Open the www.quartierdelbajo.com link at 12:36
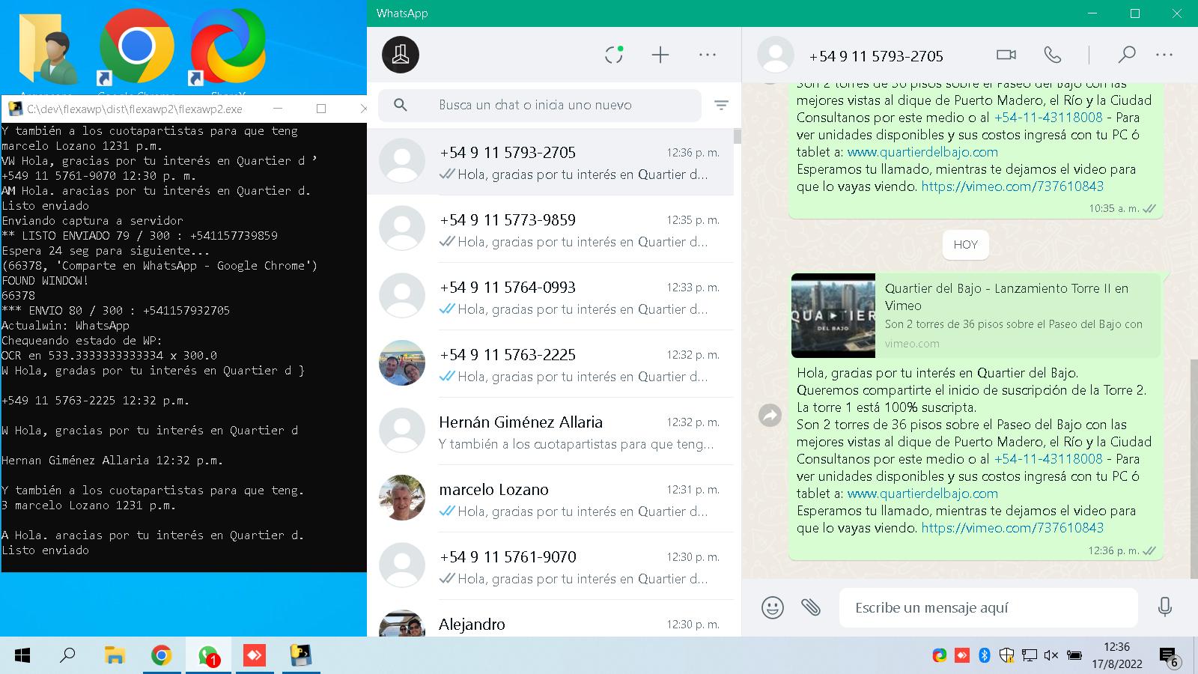 tap(922, 494)
